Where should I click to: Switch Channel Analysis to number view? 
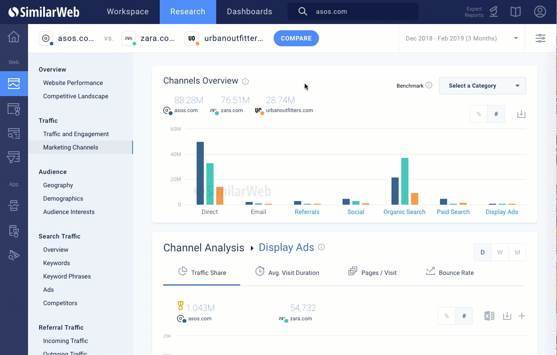pyautogui.click(x=464, y=316)
